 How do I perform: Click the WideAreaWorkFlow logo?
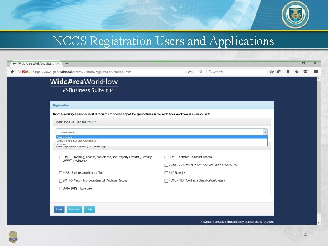click(x=84, y=86)
